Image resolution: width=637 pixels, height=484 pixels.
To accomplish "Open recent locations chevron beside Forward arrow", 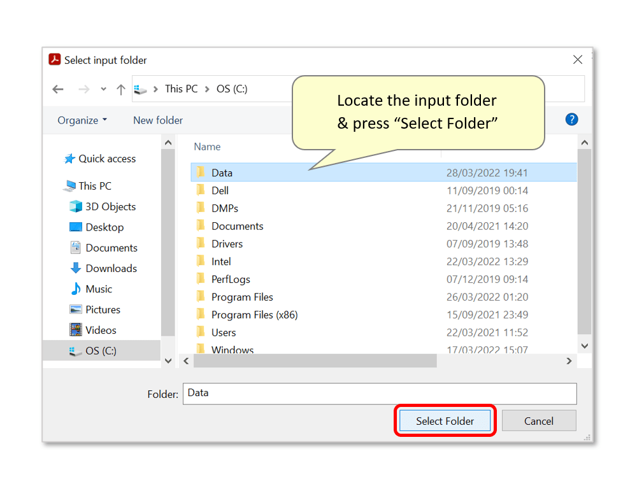I will click(103, 89).
